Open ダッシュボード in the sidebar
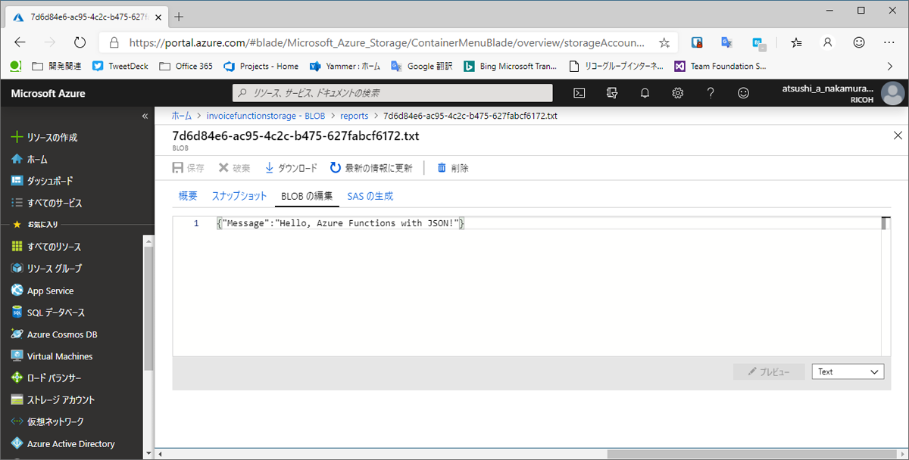Viewport: 909px width, 460px height. pyautogui.click(x=42, y=182)
